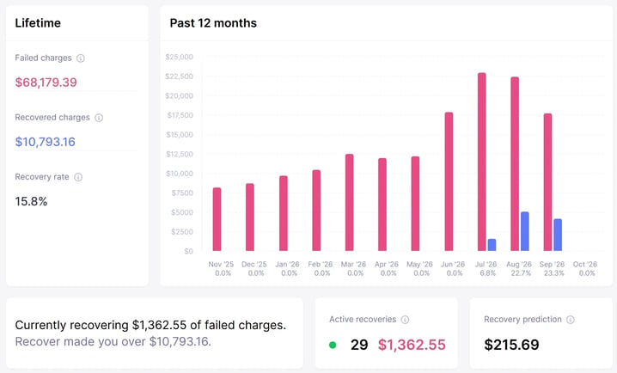Image resolution: width=617 pixels, height=373 pixels.
Task: Click the info icon beside Failed charges
Action: 81,58
